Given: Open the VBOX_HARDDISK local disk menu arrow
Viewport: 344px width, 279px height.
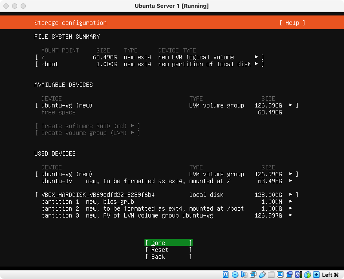Looking at the screenshot, I should tap(291, 195).
